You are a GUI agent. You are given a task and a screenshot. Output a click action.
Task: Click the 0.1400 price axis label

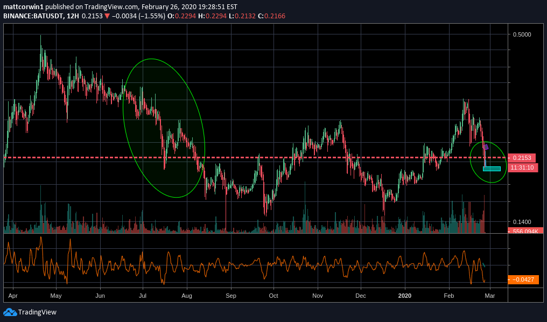(x=522, y=221)
